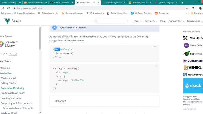Screen dimensions: 203x114
Task: Close the GitHub axios tab
Action: 72,3
